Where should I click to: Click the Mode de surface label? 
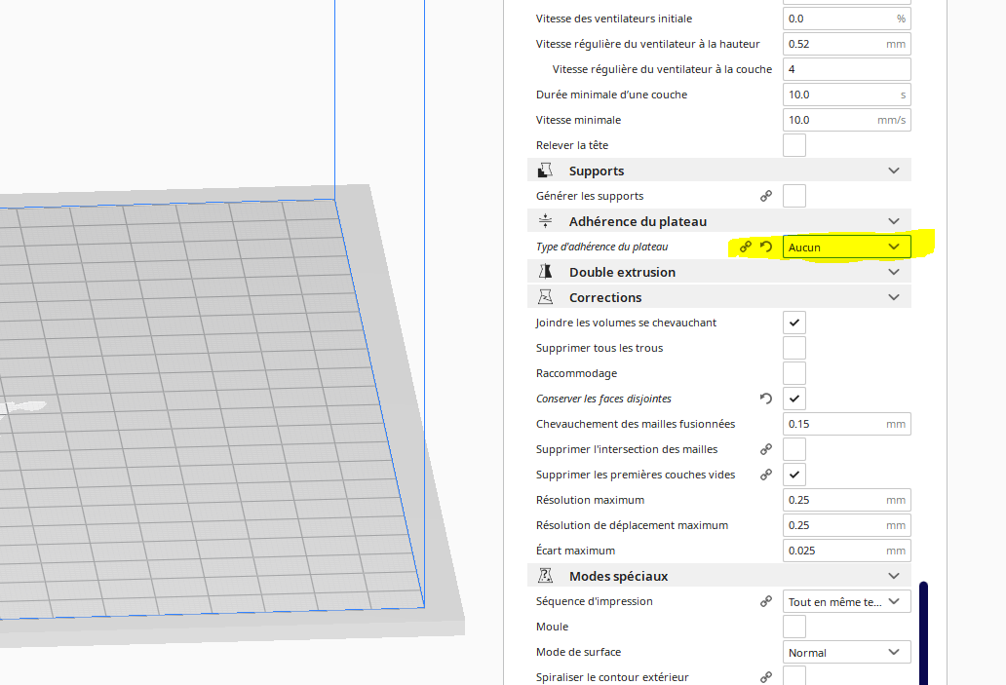coord(578,652)
